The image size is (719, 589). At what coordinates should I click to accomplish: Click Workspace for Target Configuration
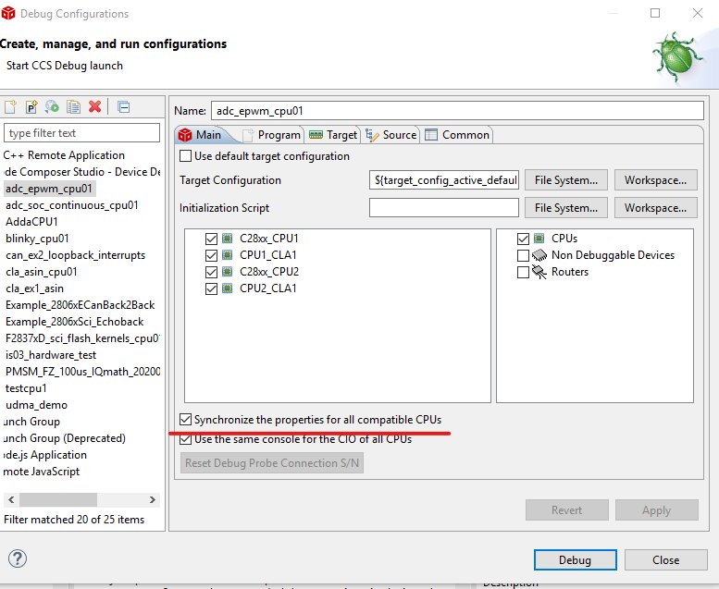point(656,180)
